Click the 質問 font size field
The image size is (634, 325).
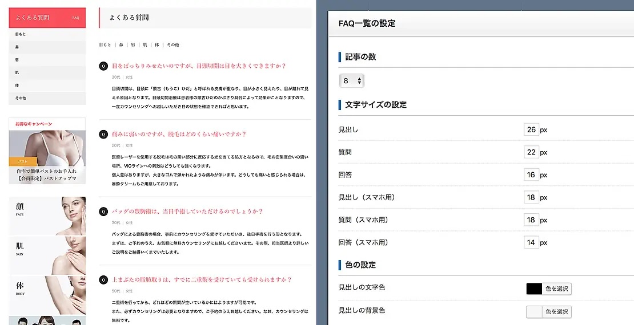[531, 152]
